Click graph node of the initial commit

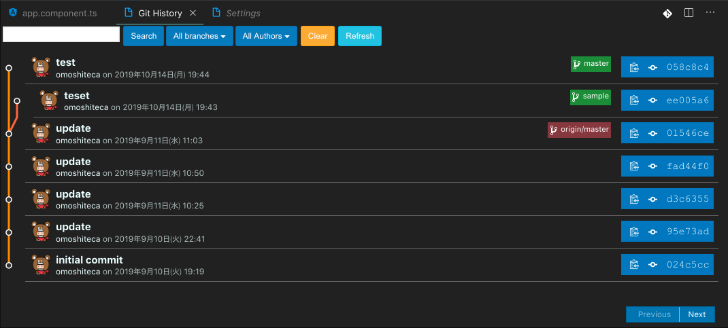coord(8,266)
